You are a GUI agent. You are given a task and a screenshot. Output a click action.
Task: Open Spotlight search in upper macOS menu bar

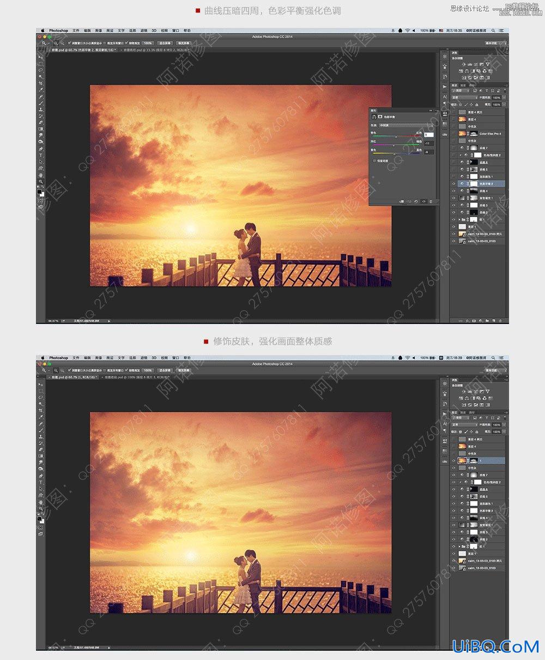click(x=493, y=31)
